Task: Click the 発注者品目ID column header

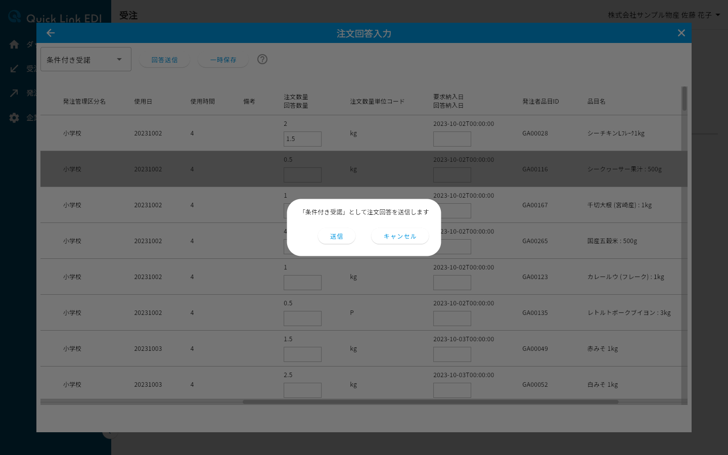Action: coord(541,102)
